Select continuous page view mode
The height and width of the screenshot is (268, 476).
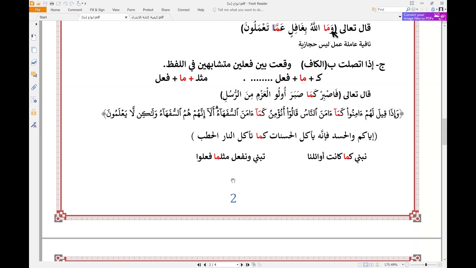tap(366, 265)
